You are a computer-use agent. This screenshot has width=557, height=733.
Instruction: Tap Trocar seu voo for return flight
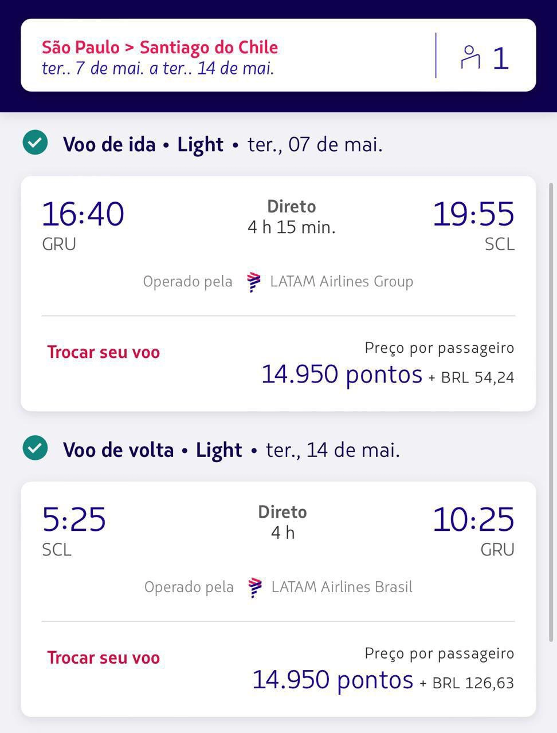pyautogui.click(x=104, y=658)
